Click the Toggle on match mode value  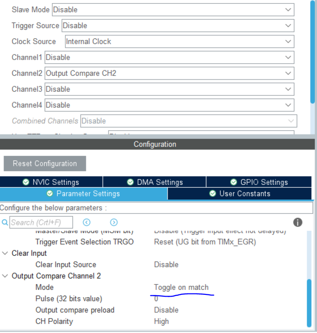[x=181, y=287]
